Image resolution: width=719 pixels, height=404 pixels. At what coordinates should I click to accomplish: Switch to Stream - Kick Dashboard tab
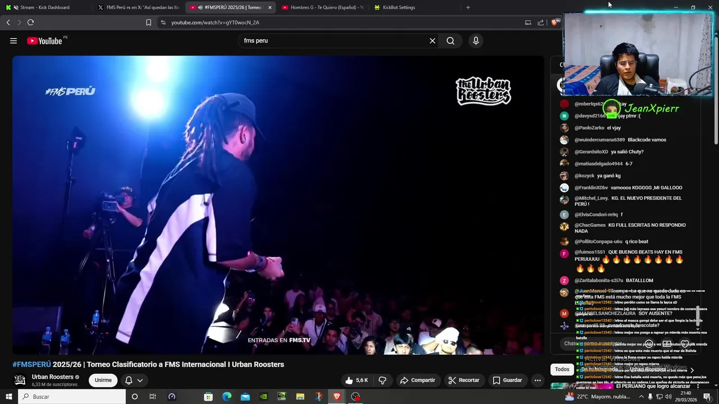pyautogui.click(x=45, y=7)
